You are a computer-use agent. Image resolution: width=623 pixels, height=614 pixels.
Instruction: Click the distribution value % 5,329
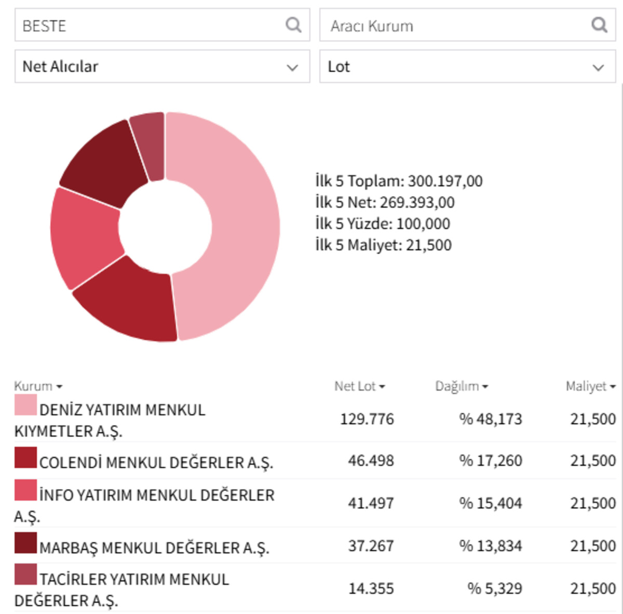[495, 589]
